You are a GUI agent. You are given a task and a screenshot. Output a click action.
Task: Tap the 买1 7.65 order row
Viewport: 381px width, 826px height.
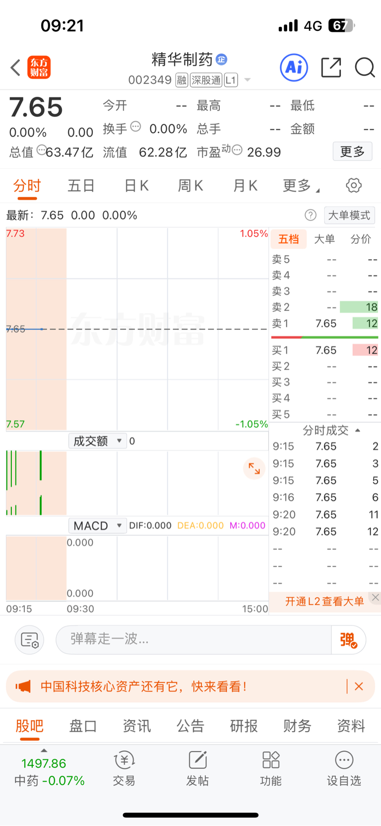[x=325, y=350]
